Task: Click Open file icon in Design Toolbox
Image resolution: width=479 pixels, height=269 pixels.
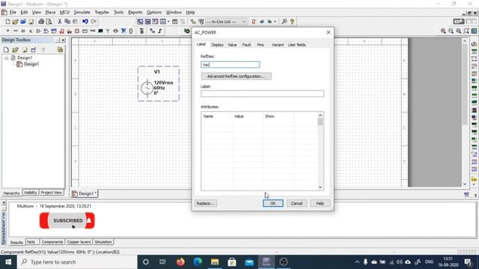Action: [x=15, y=50]
